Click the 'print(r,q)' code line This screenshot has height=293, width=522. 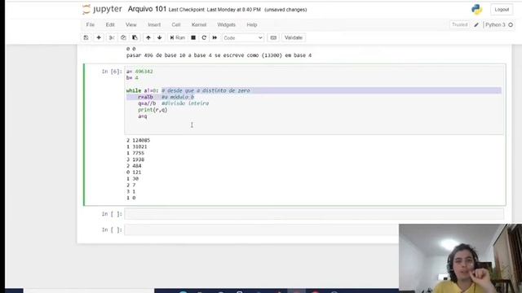[153, 110]
